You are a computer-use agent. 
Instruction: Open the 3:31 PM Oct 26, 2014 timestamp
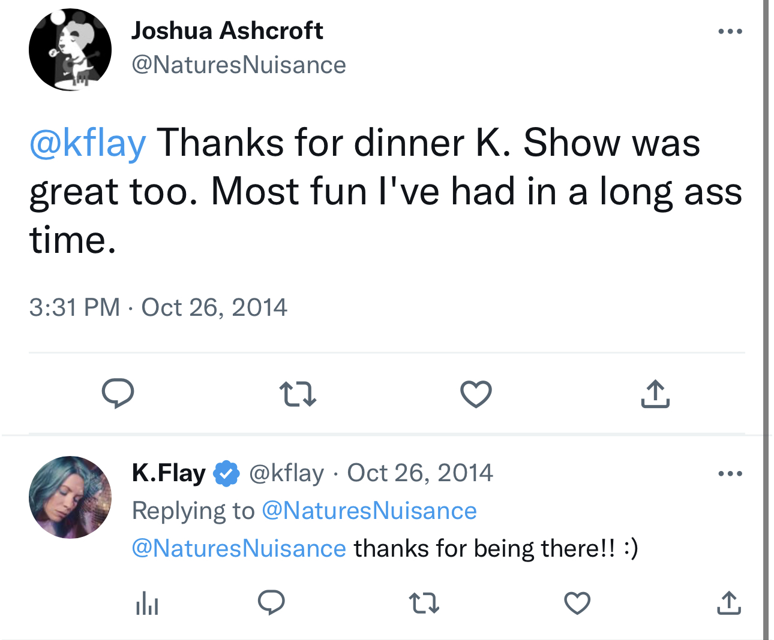[x=158, y=307]
